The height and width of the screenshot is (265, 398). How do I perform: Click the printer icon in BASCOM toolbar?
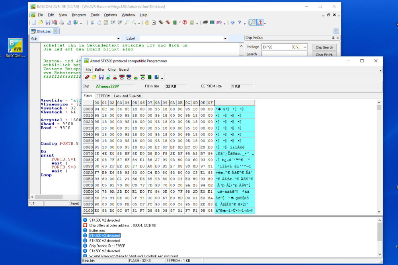tap(62, 23)
